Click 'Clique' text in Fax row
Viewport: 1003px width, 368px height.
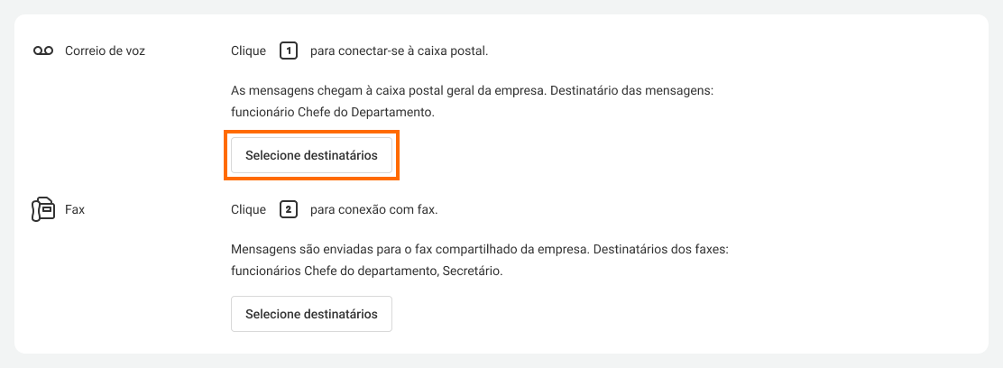coord(248,210)
